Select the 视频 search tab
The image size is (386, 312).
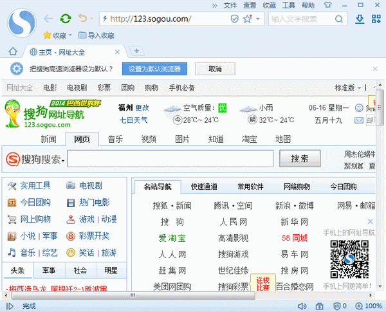(x=149, y=139)
